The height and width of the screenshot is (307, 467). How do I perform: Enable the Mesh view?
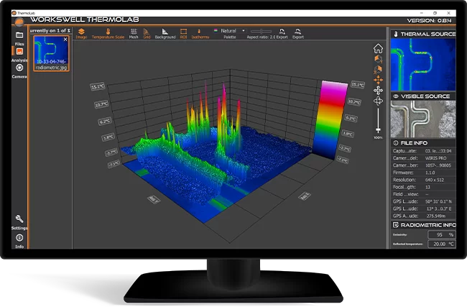[134, 33]
